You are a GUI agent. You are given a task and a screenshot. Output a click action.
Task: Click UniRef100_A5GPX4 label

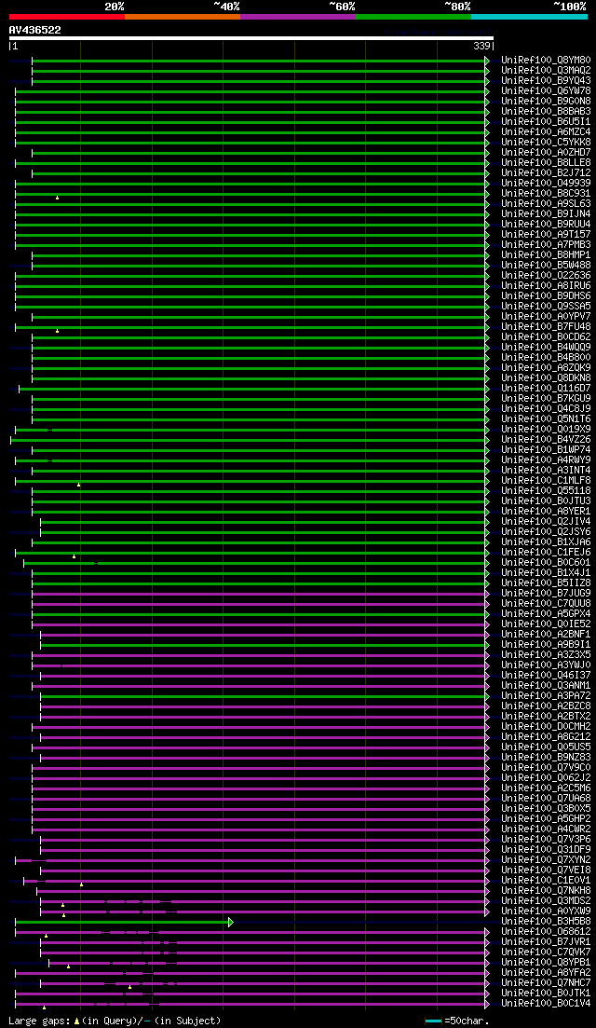pyautogui.click(x=546, y=614)
